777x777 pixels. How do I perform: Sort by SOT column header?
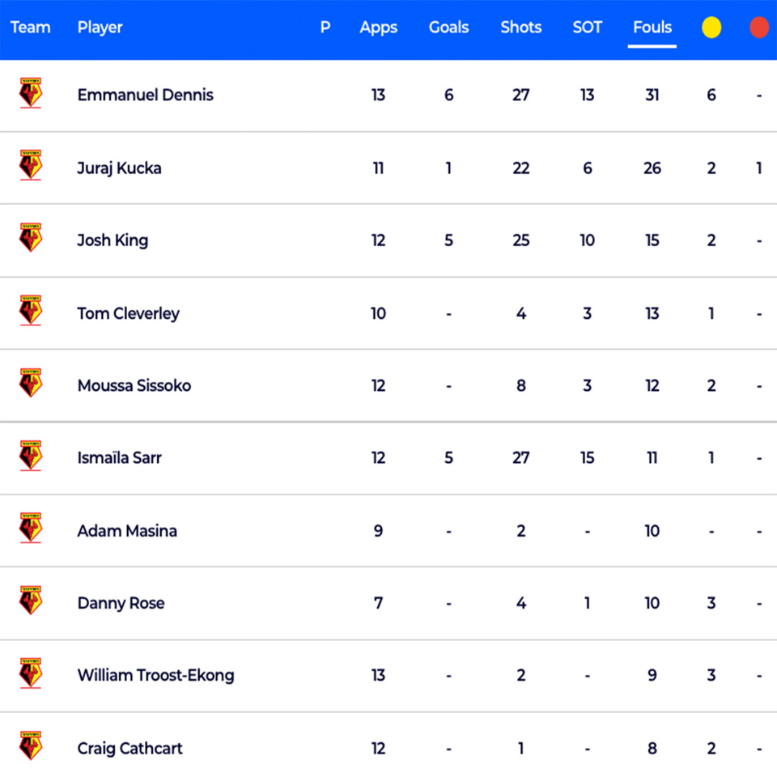tap(588, 28)
